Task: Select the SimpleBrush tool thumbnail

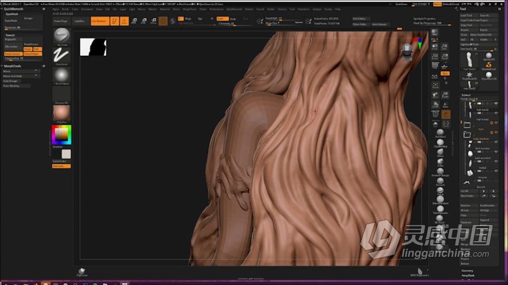Action: tap(489, 65)
